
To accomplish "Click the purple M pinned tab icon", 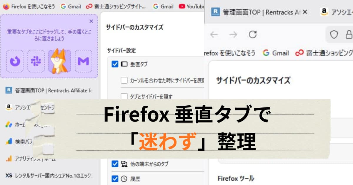I will [83, 61].
